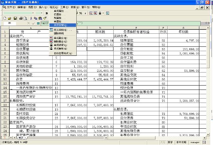Open the 编辑 (Edit) menu
This screenshot has height=145, width=213.
pos(22,7)
